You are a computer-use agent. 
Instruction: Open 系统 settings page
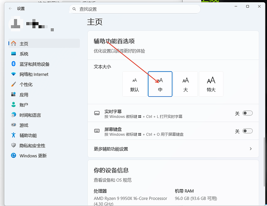44,54
